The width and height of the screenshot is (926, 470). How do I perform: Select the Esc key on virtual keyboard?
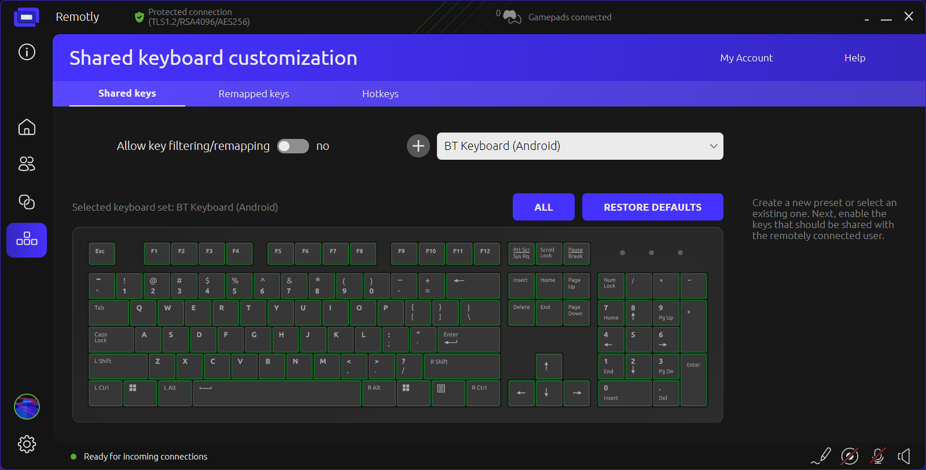tap(102, 254)
